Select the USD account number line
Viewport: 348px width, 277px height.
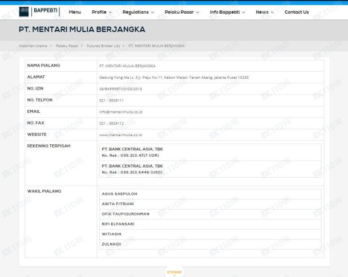coord(132,172)
